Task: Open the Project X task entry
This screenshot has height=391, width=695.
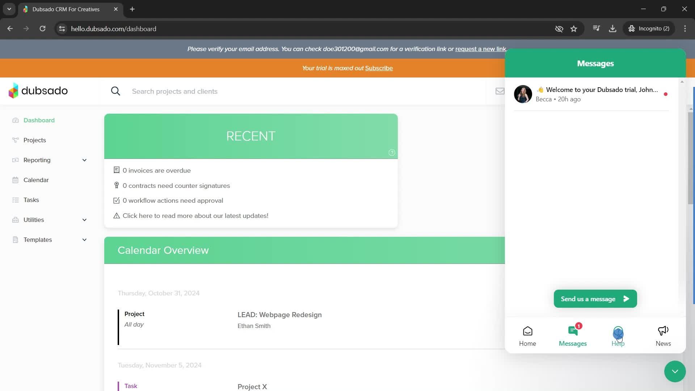Action: [252, 386]
